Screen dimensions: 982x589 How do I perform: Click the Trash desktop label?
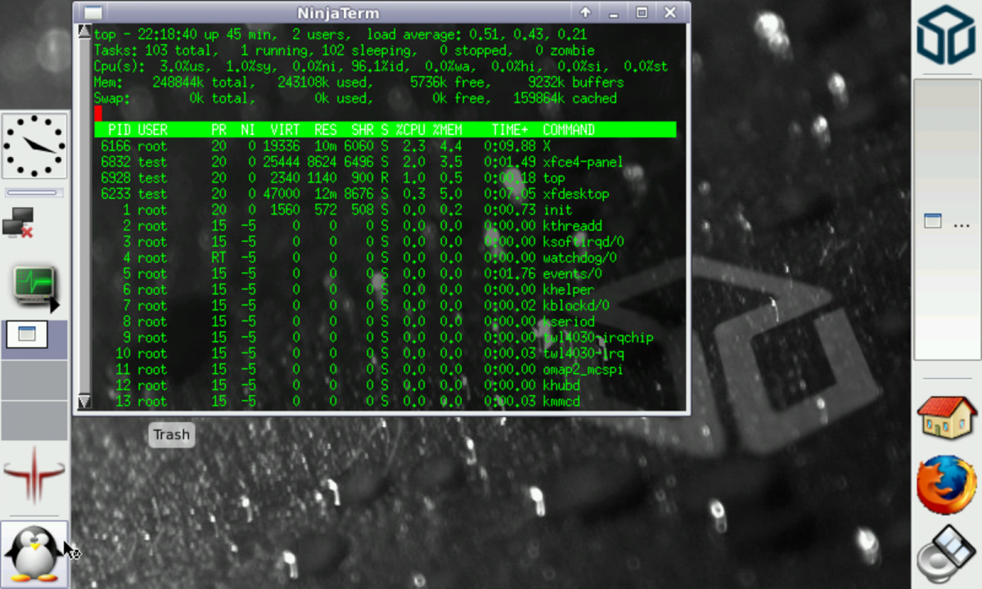pyautogui.click(x=171, y=434)
